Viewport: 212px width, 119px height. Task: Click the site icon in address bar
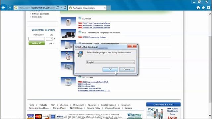pos(16,8)
